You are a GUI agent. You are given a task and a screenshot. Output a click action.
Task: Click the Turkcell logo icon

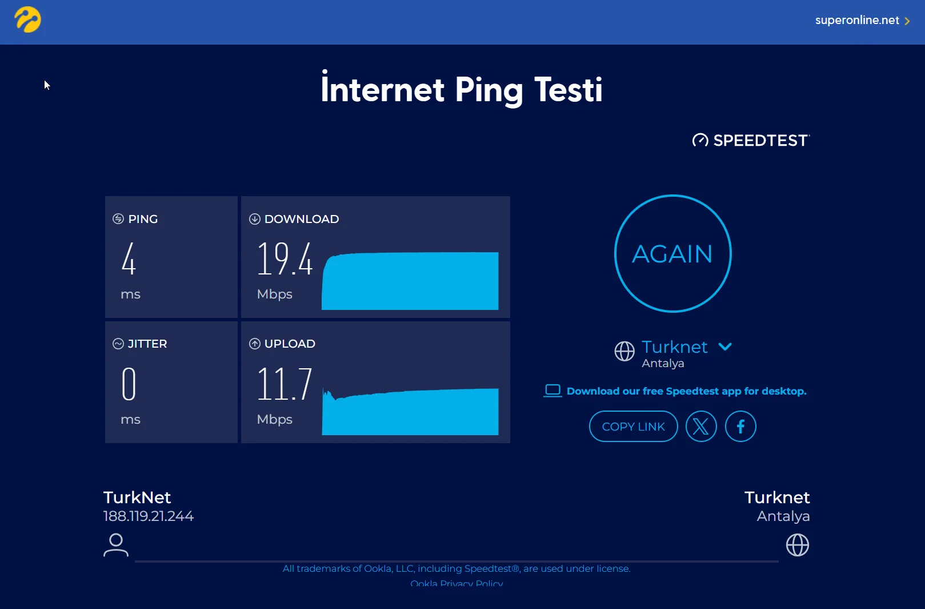point(27,20)
